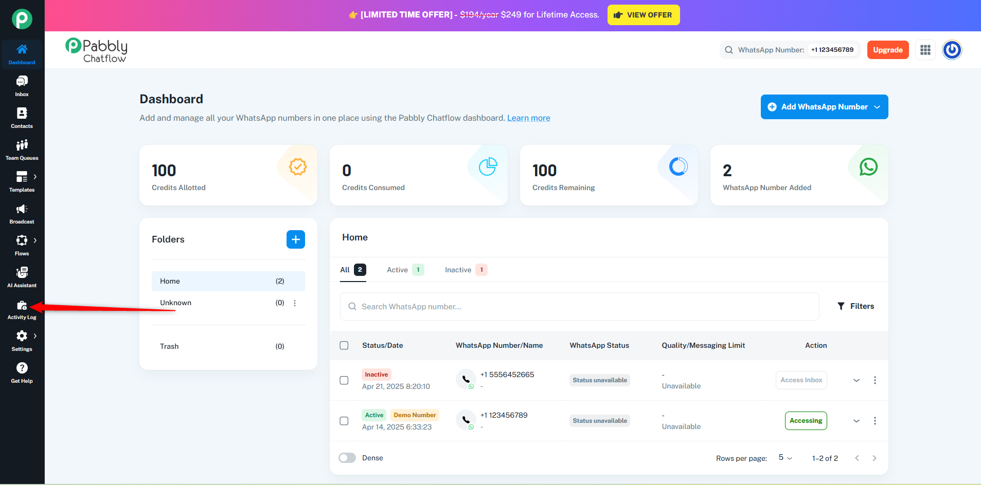Open Flows in the sidebar
The width and height of the screenshot is (981, 485).
tap(22, 245)
